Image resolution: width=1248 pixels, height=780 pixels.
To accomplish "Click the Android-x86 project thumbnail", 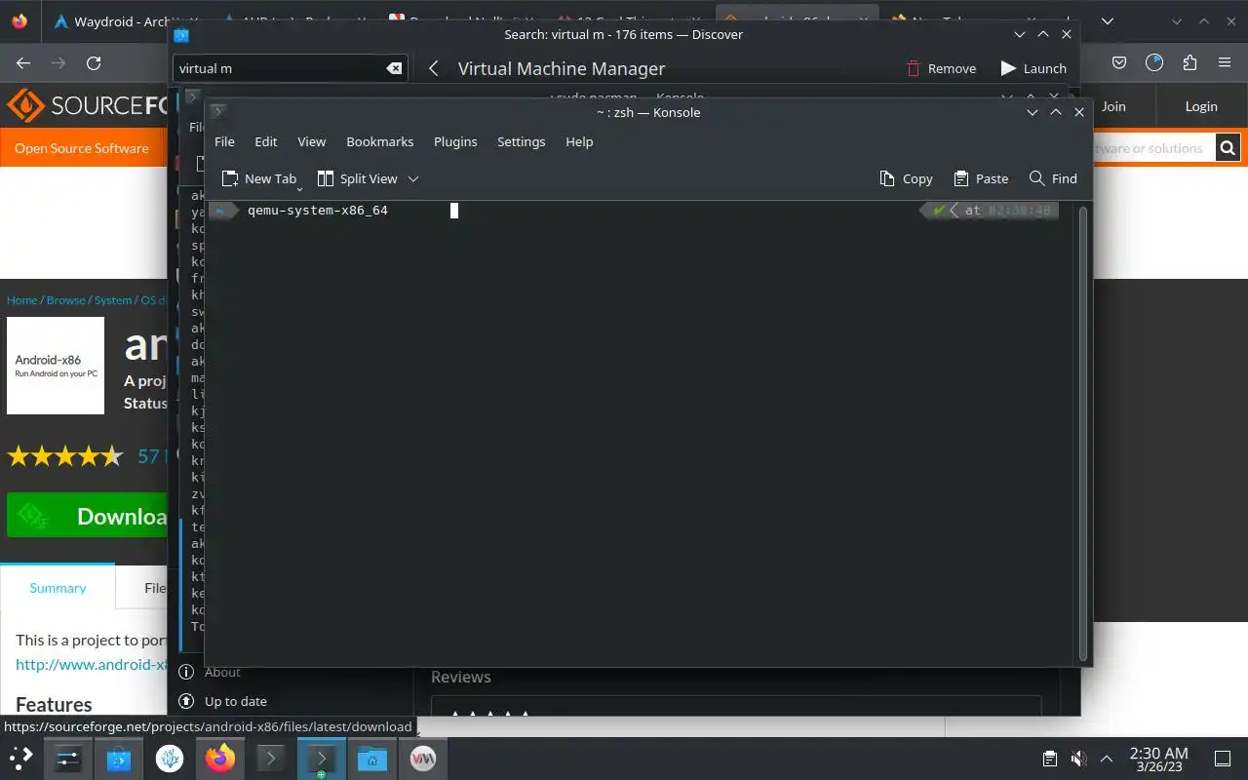I will tap(56, 366).
